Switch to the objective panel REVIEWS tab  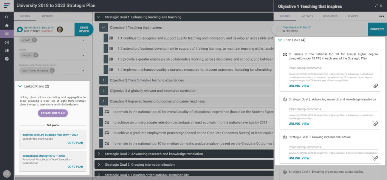click(x=353, y=16)
